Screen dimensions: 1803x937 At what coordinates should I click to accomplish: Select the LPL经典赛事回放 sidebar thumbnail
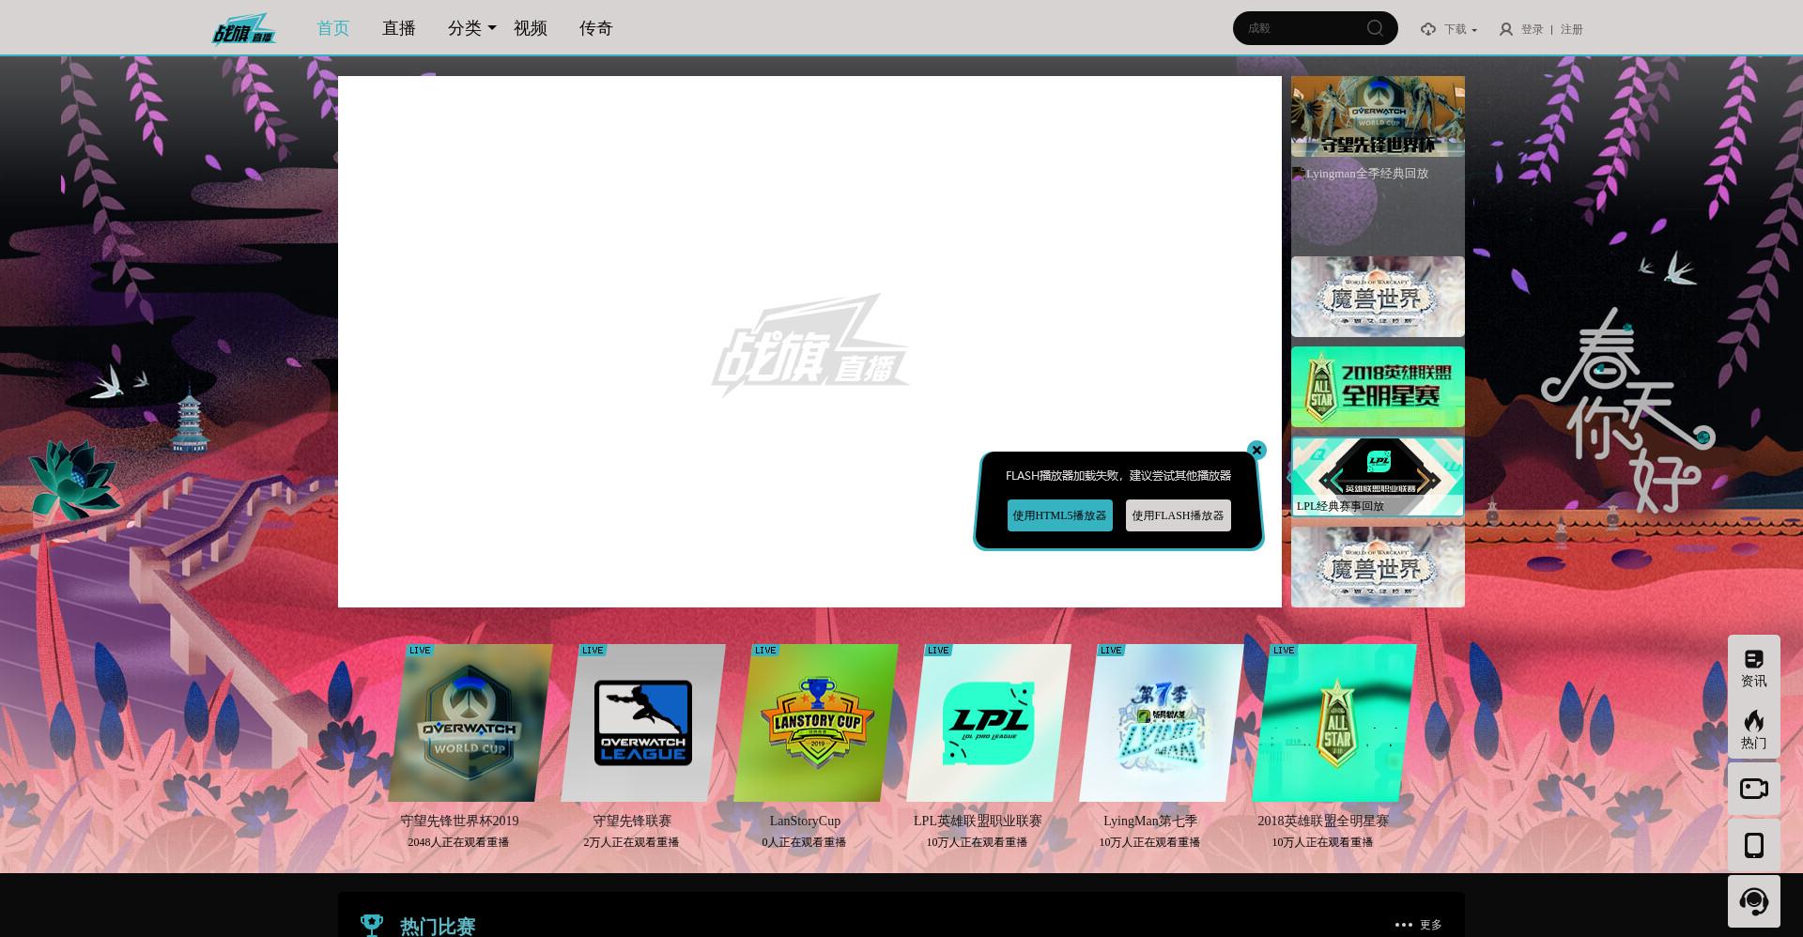coord(1378,476)
